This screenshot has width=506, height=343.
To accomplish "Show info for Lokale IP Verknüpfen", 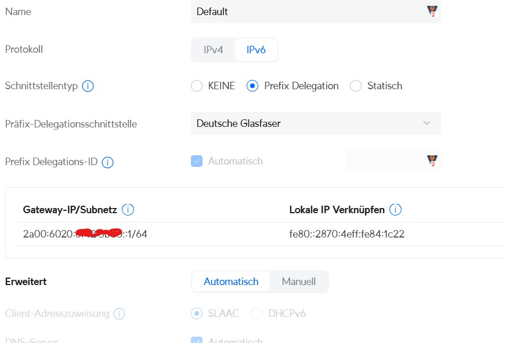I will [395, 210].
